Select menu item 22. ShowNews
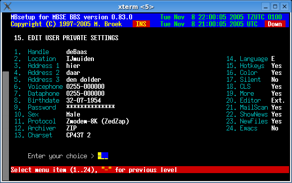Screen dimensions: 292x183 coord(247,114)
